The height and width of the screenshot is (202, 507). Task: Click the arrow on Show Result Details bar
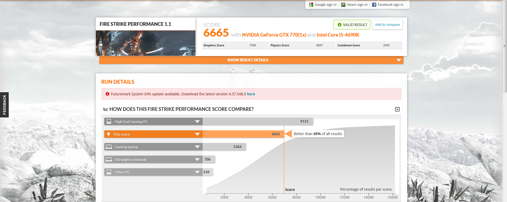click(x=399, y=60)
